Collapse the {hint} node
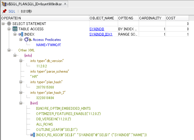 point(21,103)
